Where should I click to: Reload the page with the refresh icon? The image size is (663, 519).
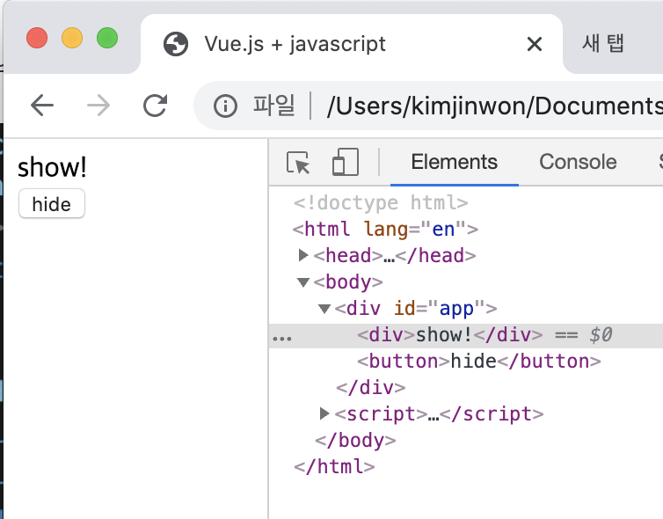point(155,106)
